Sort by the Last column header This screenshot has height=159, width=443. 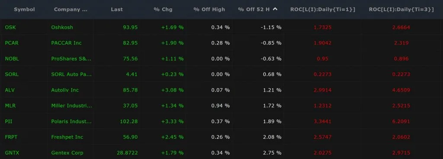[x=117, y=10]
